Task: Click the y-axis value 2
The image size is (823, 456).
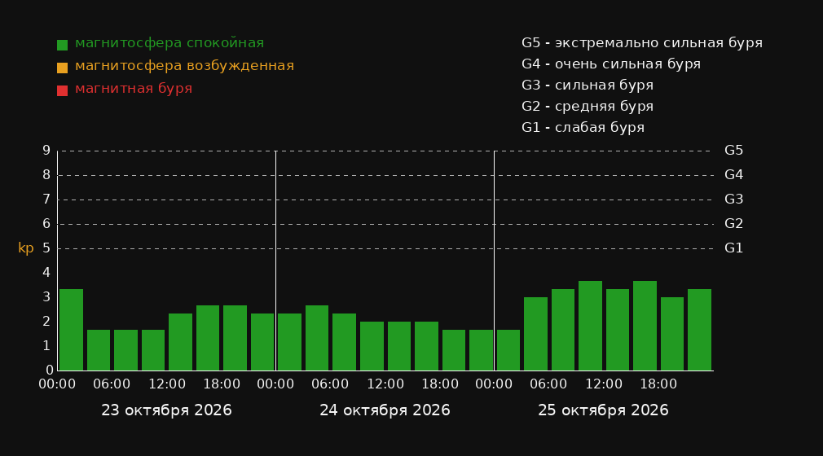Action: (46, 321)
